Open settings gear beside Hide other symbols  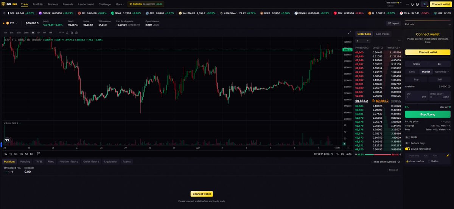399,161
